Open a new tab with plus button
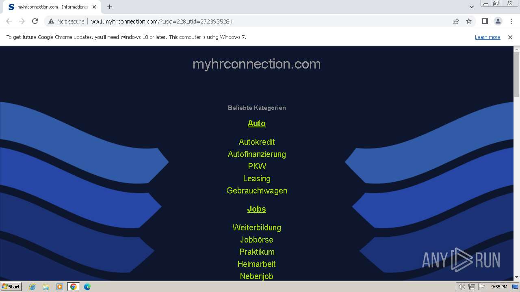Viewport: 520px width, 292px height. tap(110, 7)
